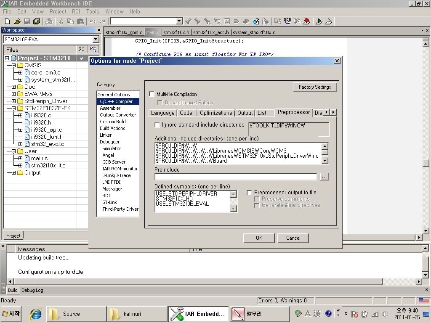The width and height of the screenshot is (431, 323).
Task: Open the Project menu
Action: click(x=58, y=11)
